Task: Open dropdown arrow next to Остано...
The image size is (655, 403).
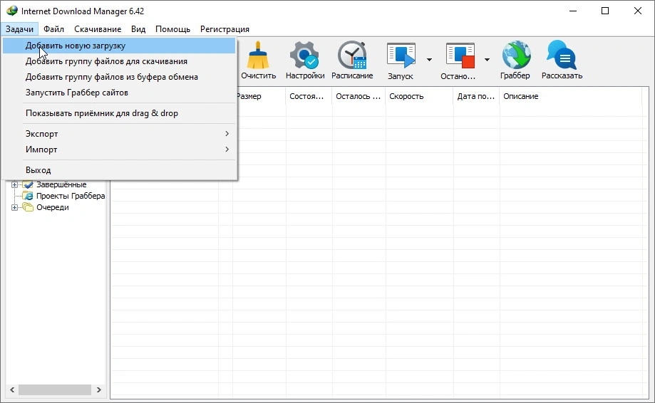Action: point(487,60)
